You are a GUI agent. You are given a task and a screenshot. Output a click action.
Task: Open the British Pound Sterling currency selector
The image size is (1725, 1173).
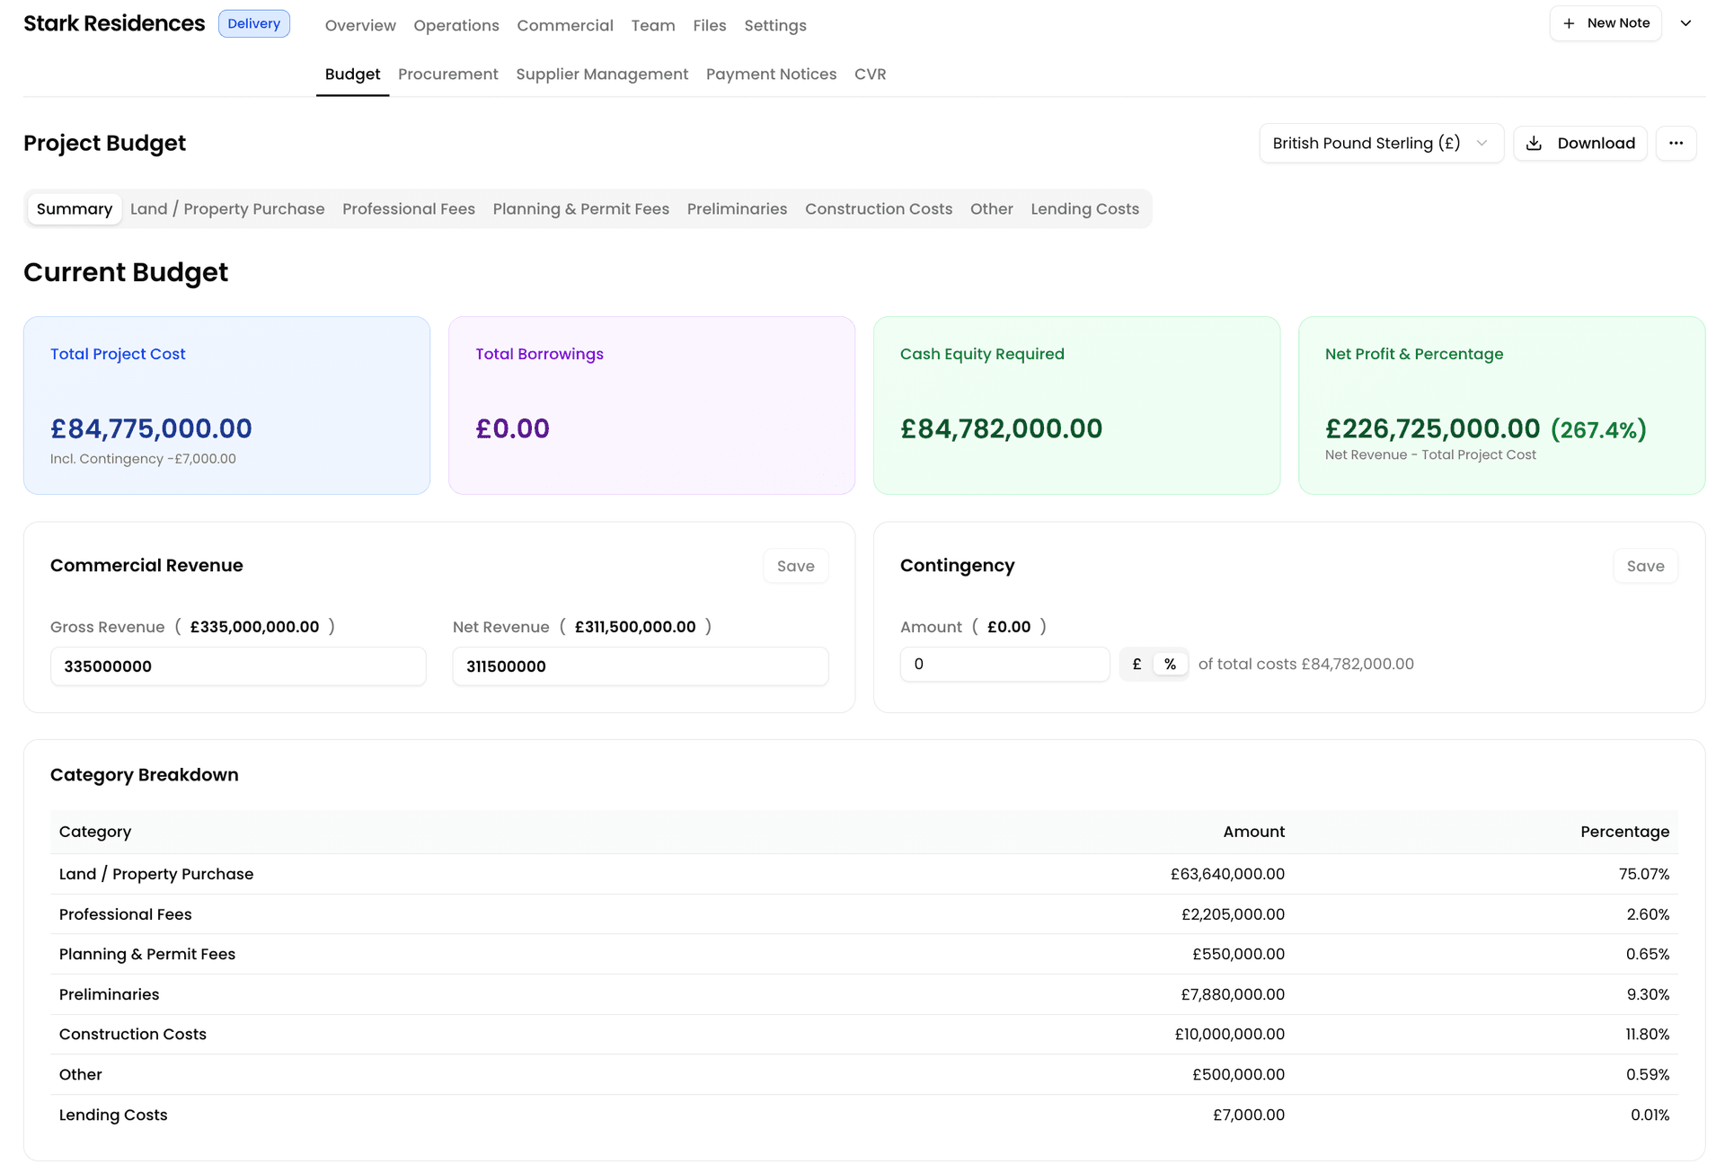tap(1380, 143)
